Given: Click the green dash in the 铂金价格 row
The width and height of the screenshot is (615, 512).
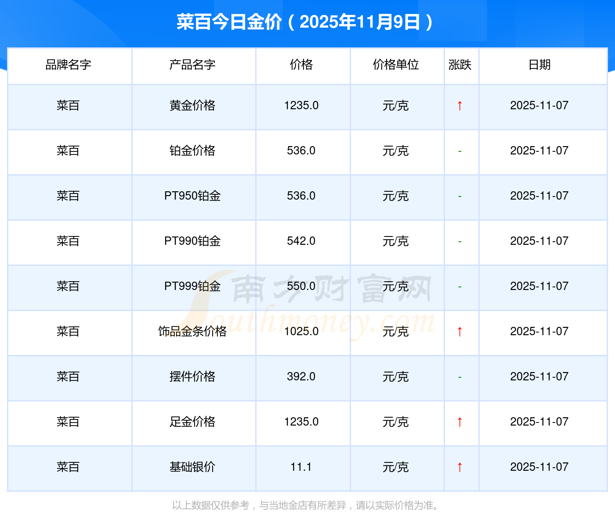Looking at the screenshot, I should coord(459,151).
